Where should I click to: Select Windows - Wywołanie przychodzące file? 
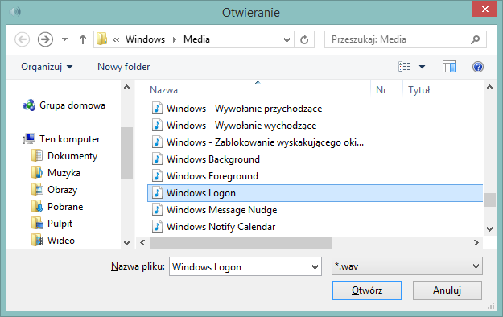point(244,109)
